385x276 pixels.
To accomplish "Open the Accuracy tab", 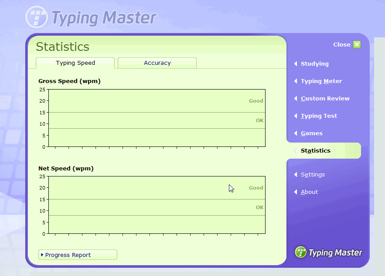I will [x=157, y=63].
